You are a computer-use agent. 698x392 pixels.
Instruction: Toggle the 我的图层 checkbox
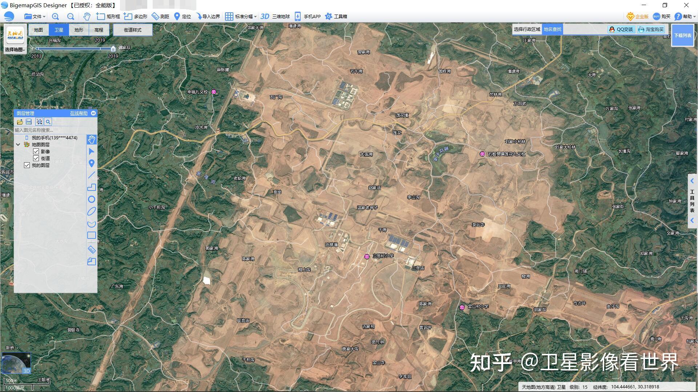(x=27, y=165)
